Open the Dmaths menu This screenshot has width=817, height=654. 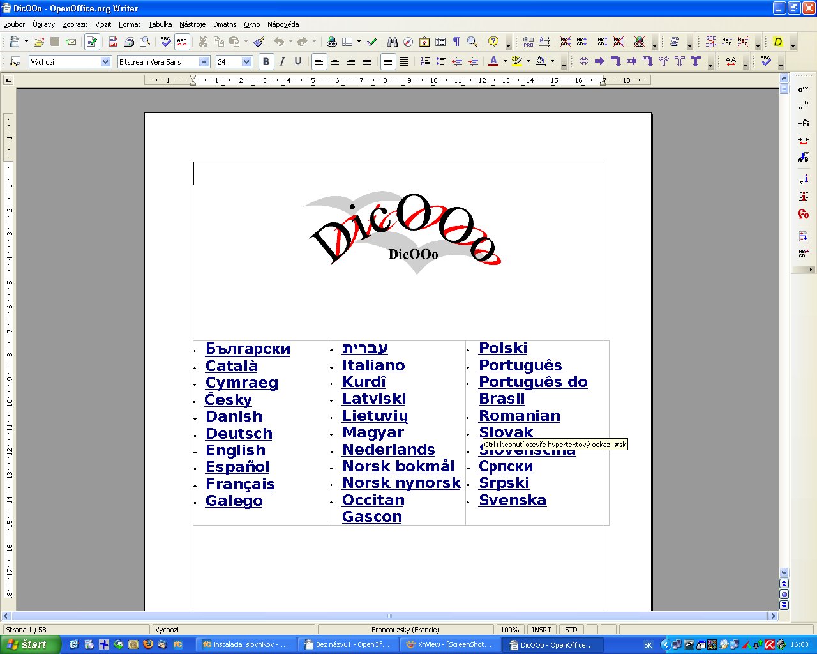tap(225, 24)
